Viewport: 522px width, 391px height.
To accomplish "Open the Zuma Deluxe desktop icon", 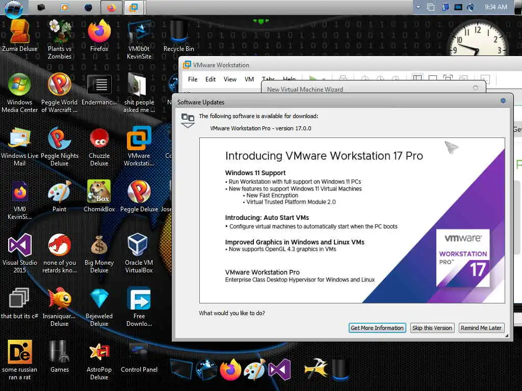I will [x=20, y=35].
